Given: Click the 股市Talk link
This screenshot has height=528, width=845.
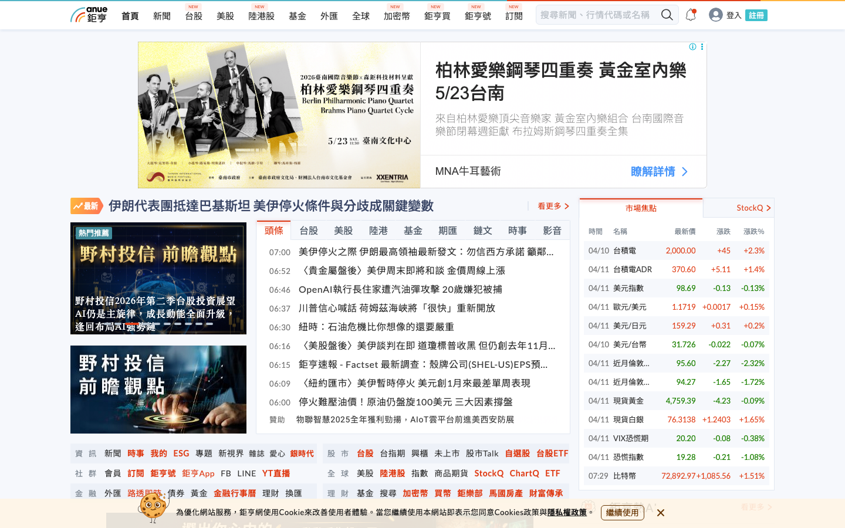Looking at the screenshot, I should (482, 453).
